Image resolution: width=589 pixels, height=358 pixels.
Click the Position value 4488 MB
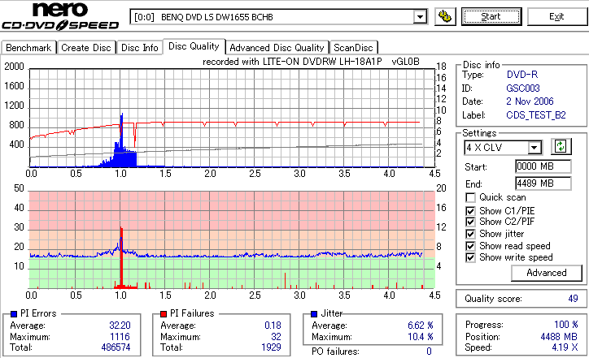(x=559, y=337)
